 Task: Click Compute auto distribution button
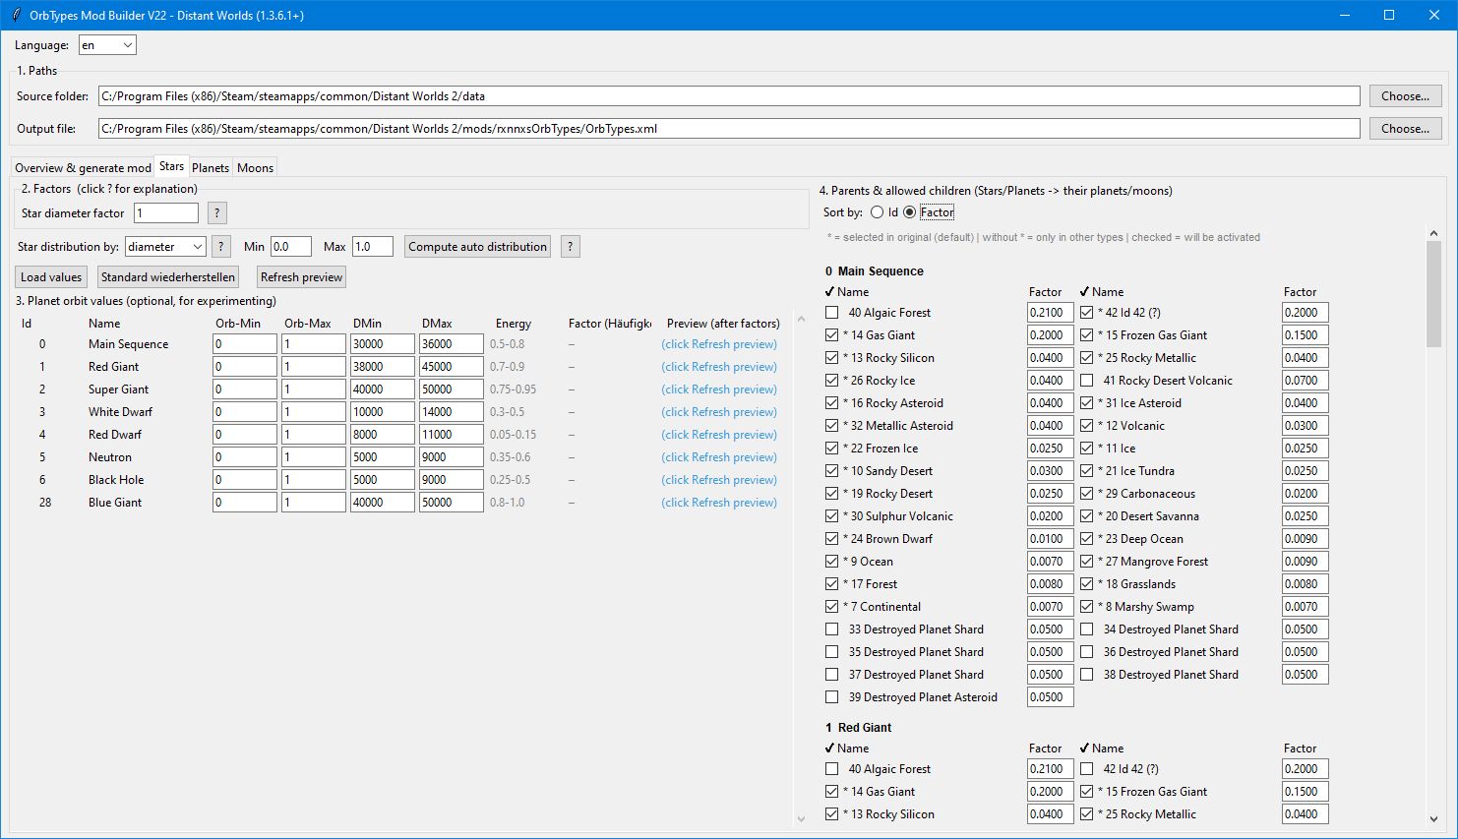pyautogui.click(x=477, y=247)
